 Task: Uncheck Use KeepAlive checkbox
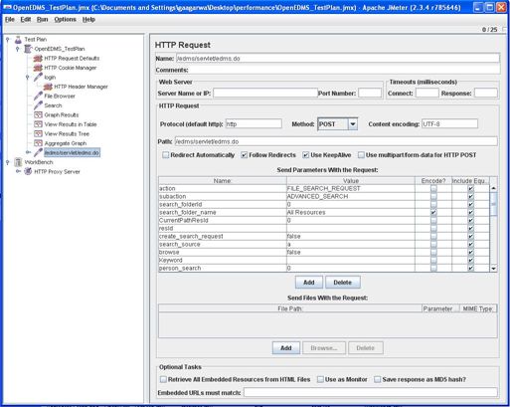[306, 155]
